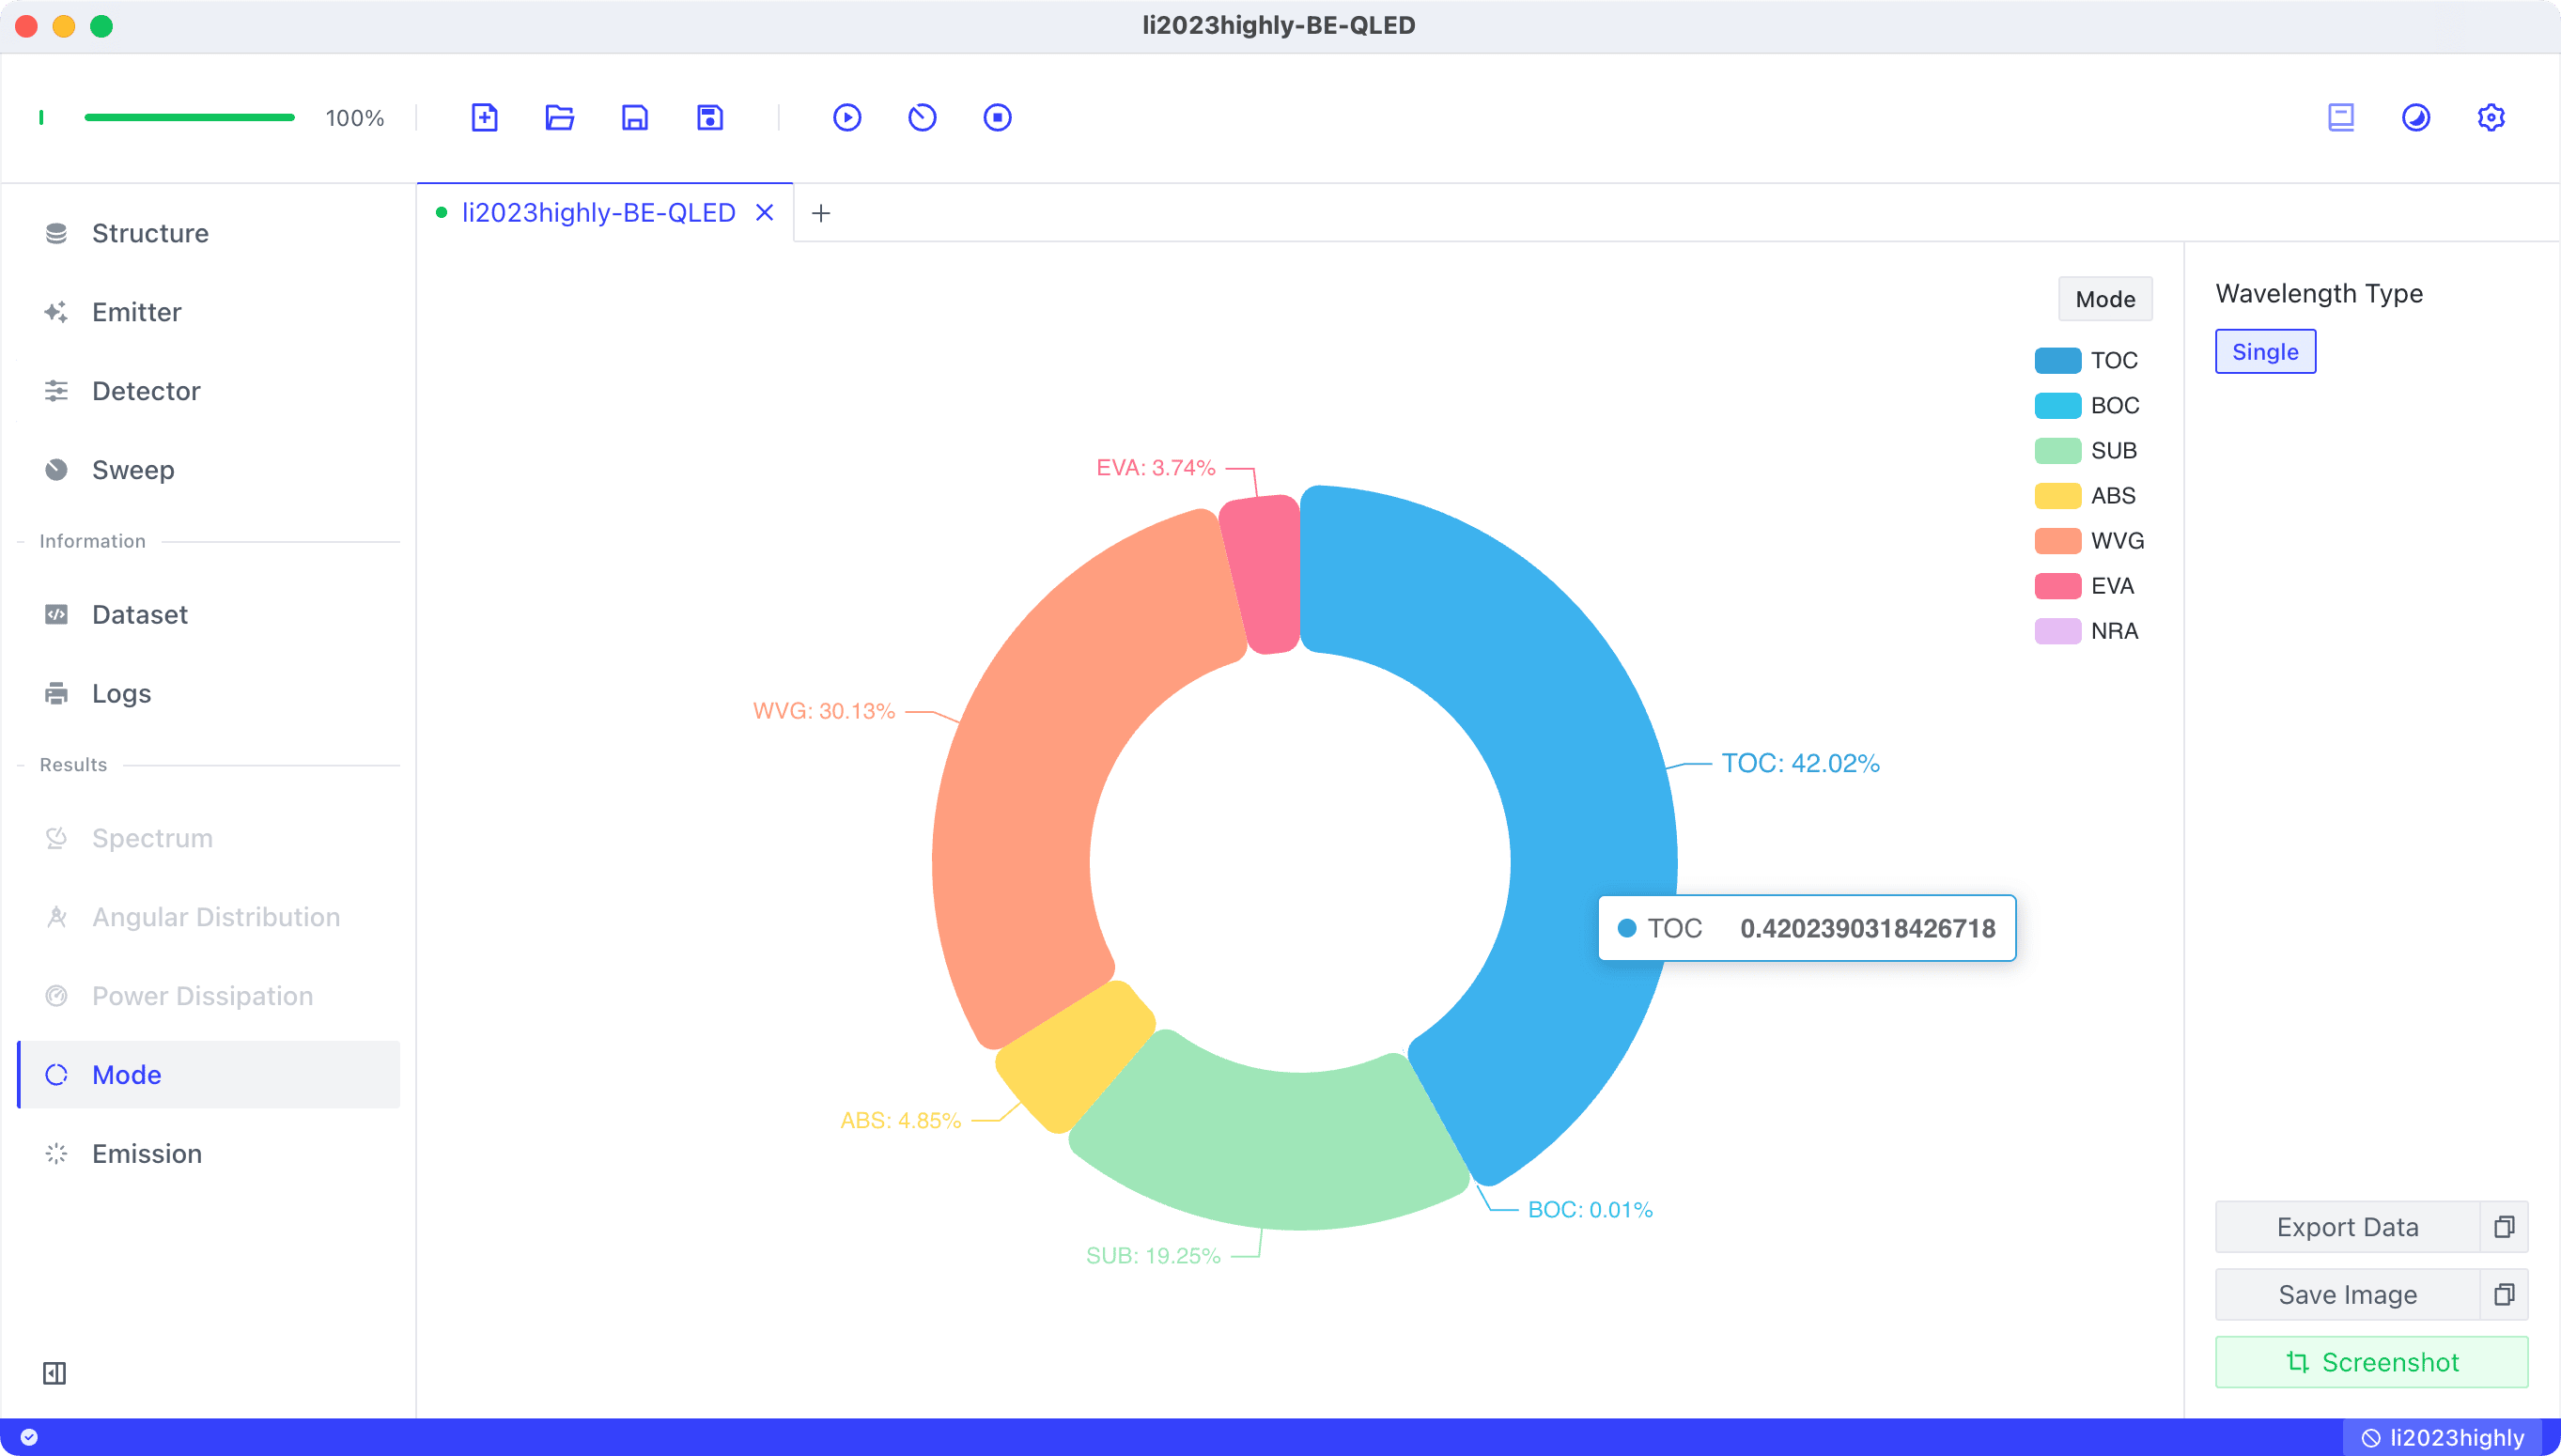Screen dimensions: 2561x1456
Task: Click the Emitter sparkle icon
Action: 56,312
